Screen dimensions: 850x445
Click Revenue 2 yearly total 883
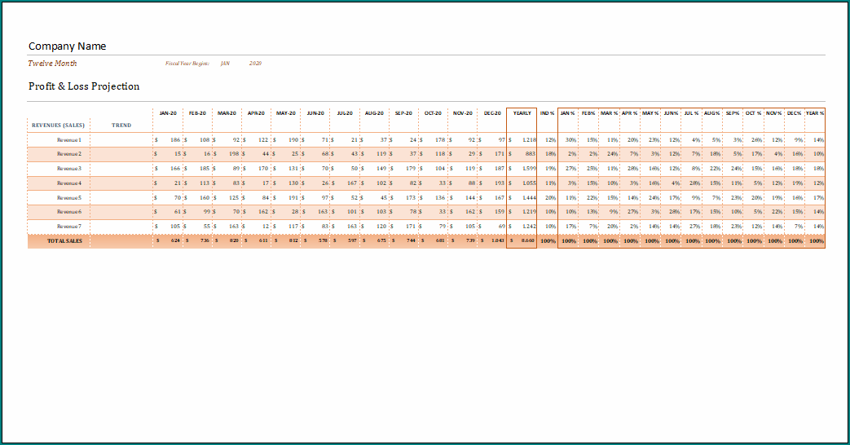[531, 154]
